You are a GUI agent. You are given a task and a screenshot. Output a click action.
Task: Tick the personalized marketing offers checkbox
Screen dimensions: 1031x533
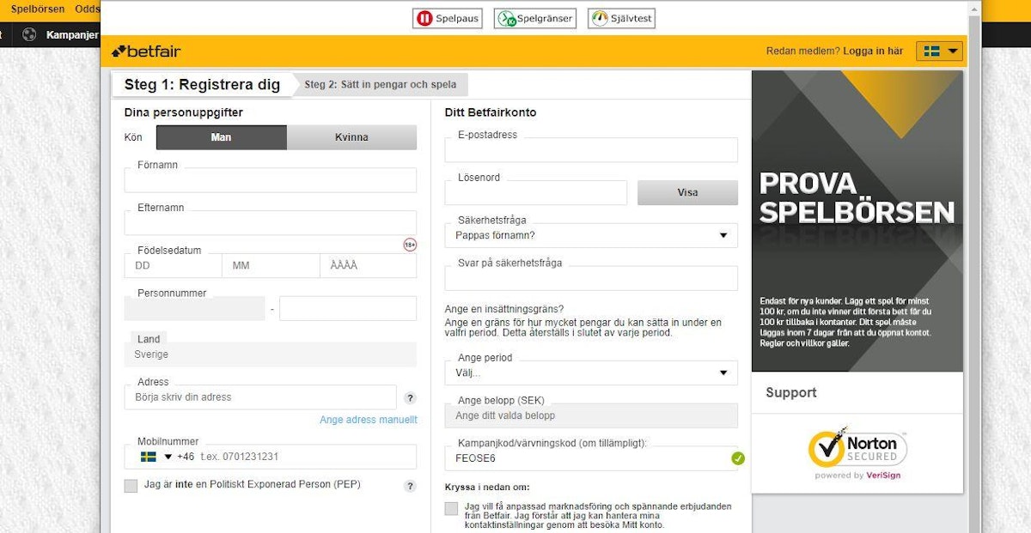tap(451, 509)
